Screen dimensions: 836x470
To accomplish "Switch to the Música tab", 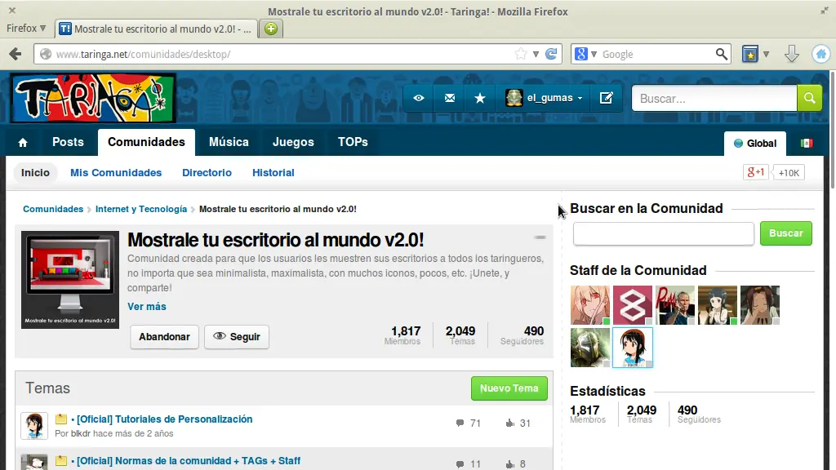I will pyautogui.click(x=229, y=142).
